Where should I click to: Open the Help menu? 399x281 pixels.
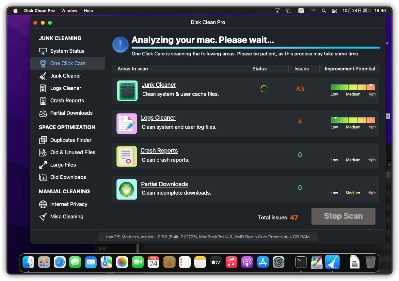[x=88, y=10]
